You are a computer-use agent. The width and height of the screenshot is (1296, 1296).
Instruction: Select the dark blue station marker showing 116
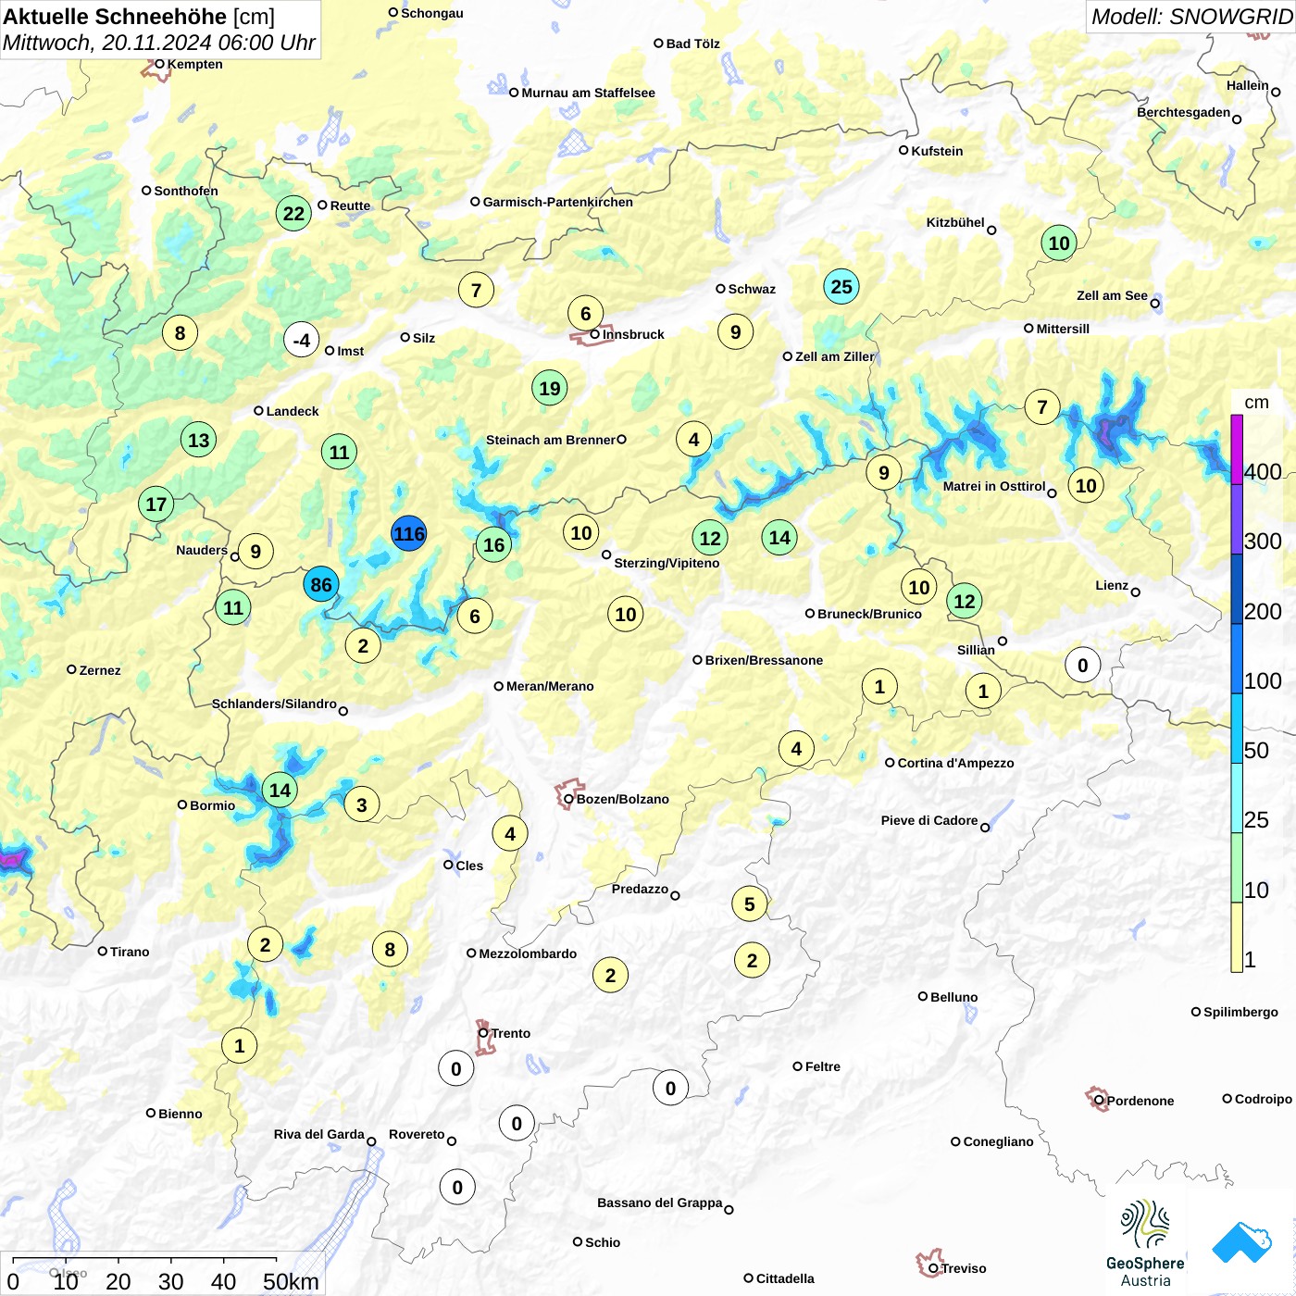point(408,533)
